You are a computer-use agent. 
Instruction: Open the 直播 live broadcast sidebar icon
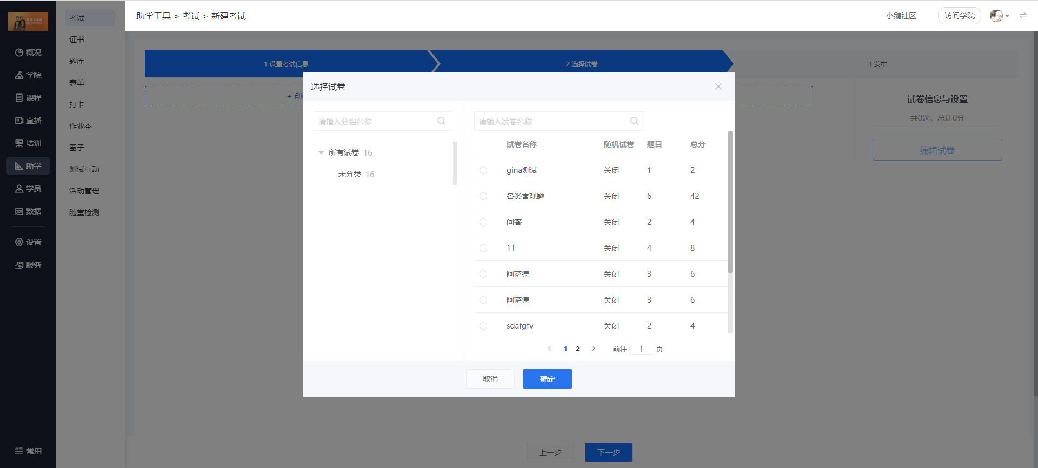pyautogui.click(x=19, y=121)
